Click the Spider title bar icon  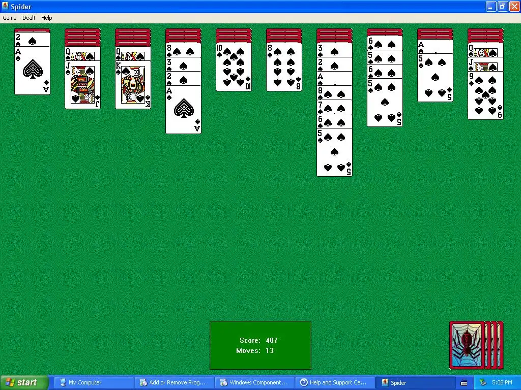point(5,6)
